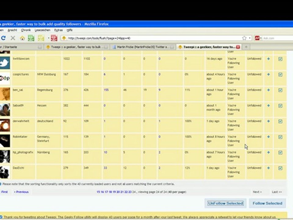
Task: Click the plus icon in ben_sal row
Action: pyautogui.click(x=269, y=90)
